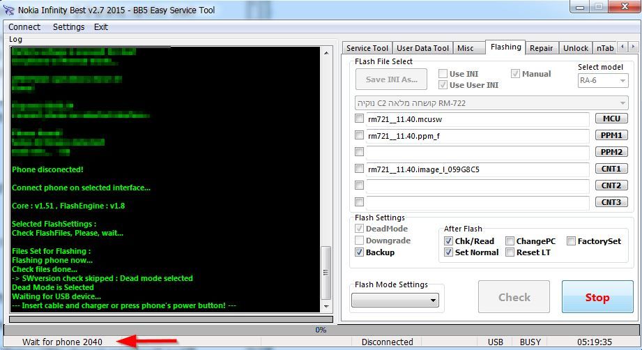Click the 'BUSY' status bar entry
Viewport: 642px width, 350px height.
coord(530,342)
